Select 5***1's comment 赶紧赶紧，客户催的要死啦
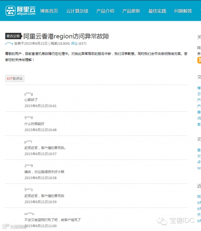The height and width of the screenshot is (231, 201). pos(44,196)
